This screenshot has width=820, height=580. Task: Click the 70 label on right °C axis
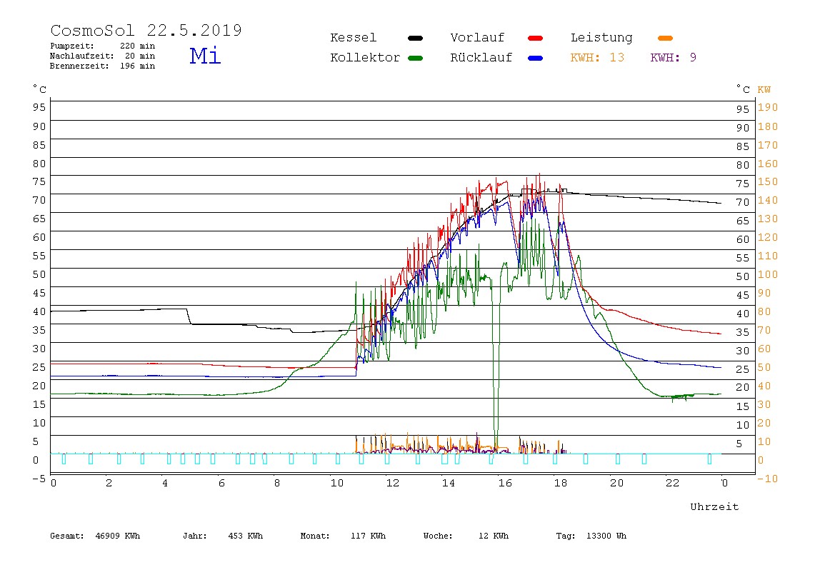(x=743, y=202)
